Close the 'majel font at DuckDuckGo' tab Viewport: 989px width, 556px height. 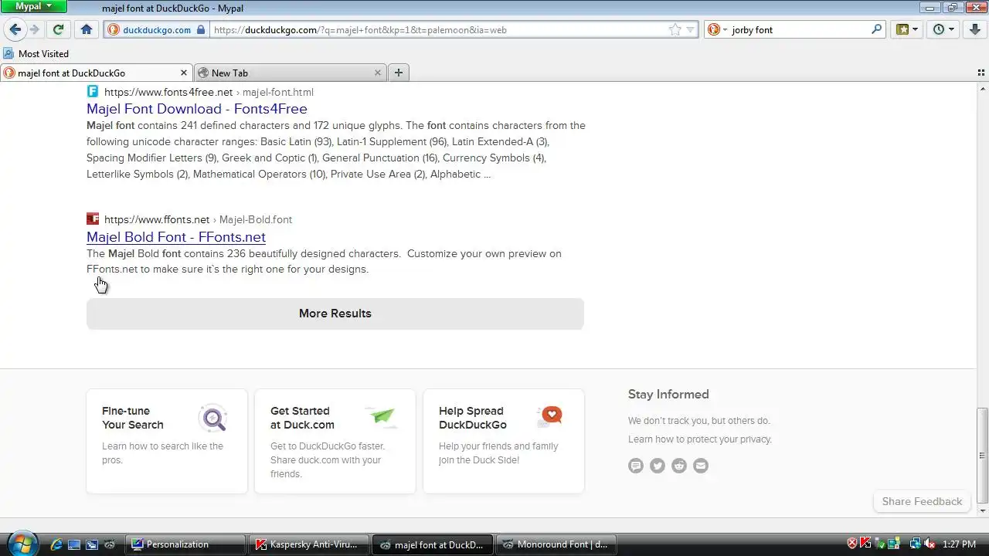[x=184, y=73]
